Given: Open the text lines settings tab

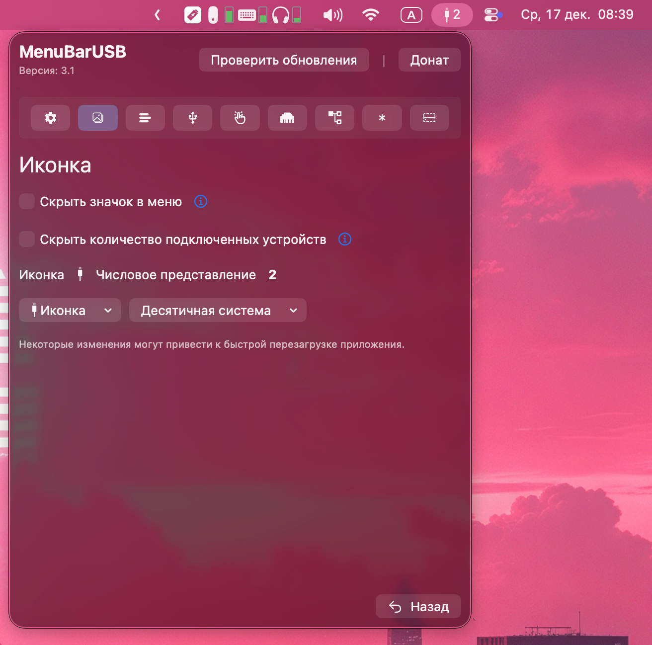Looking at the screenshot, I should [x=145, y=118].
